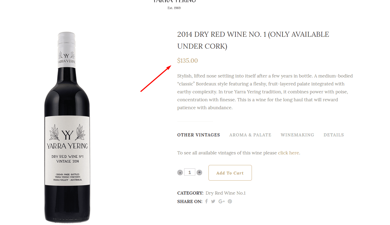Viewport: 390px width, 225px height.
Task: Share the wine on Facebook
Action: (x=206, y=201)
